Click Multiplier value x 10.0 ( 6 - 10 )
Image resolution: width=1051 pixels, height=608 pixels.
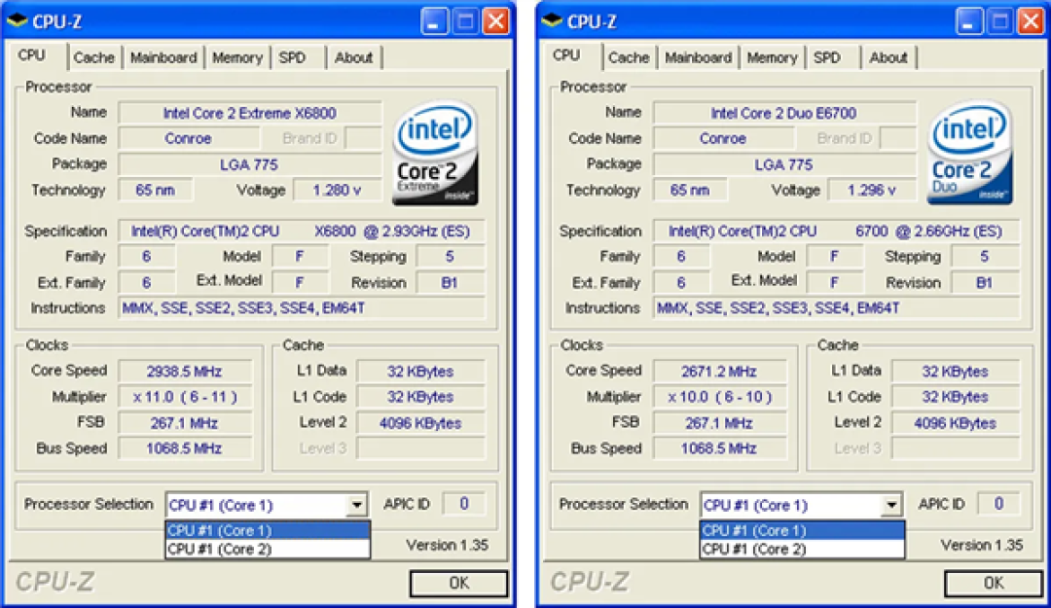[x=720, y=397]
